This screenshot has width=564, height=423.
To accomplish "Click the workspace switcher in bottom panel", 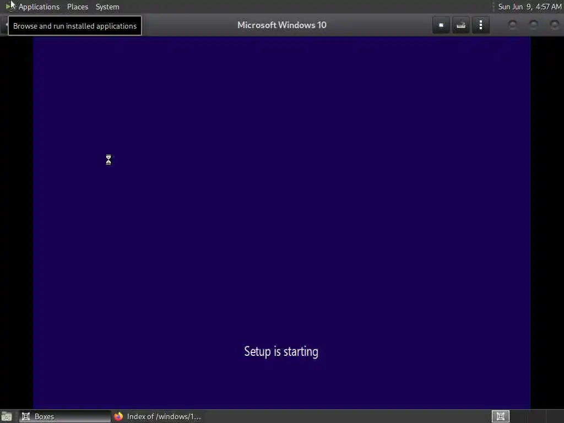I will pyautogui.click(x=500, y=416).
